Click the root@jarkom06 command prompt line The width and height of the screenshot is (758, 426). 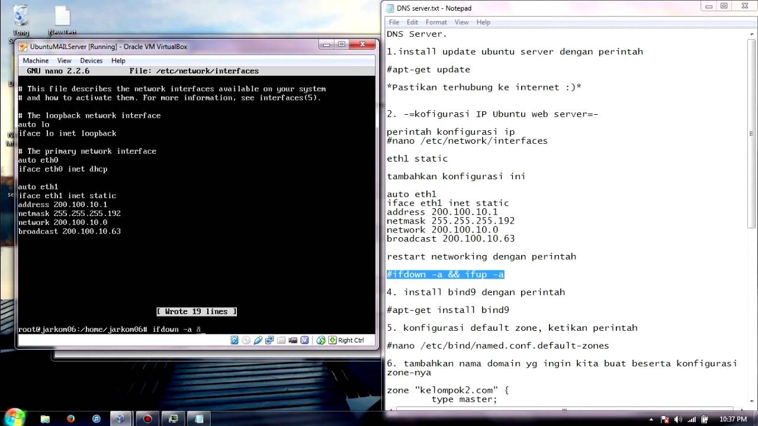[112, 330]
